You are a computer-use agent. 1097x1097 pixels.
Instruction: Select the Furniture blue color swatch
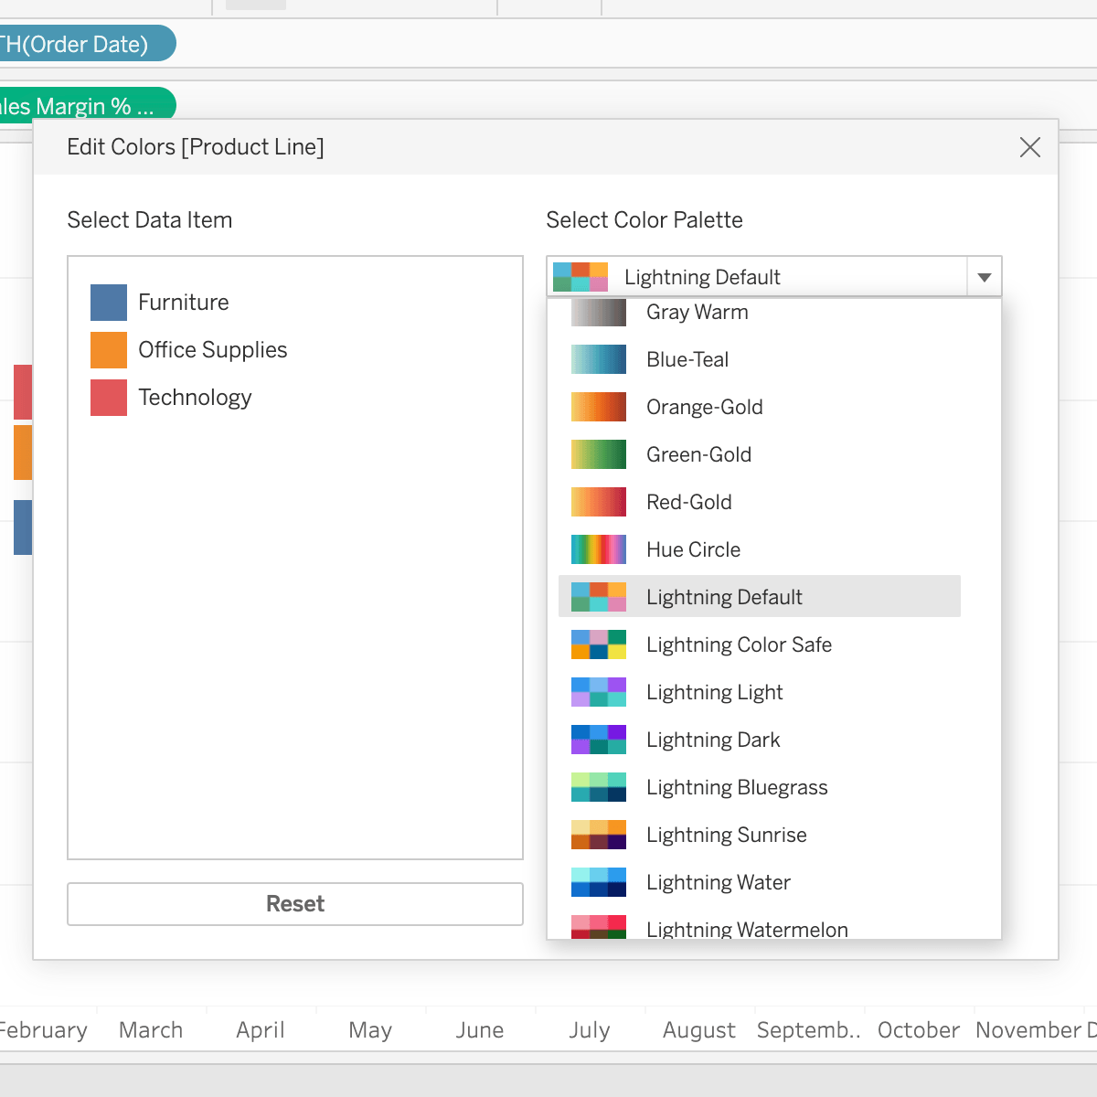click(x=109, y=303)
